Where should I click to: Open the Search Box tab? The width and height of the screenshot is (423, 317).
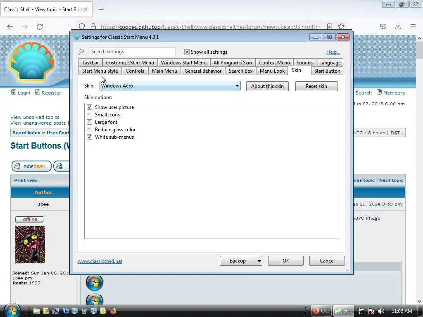[241, 71]
